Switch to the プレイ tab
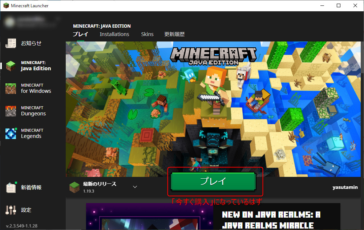The image size is (364, 230). click(80, 34)
